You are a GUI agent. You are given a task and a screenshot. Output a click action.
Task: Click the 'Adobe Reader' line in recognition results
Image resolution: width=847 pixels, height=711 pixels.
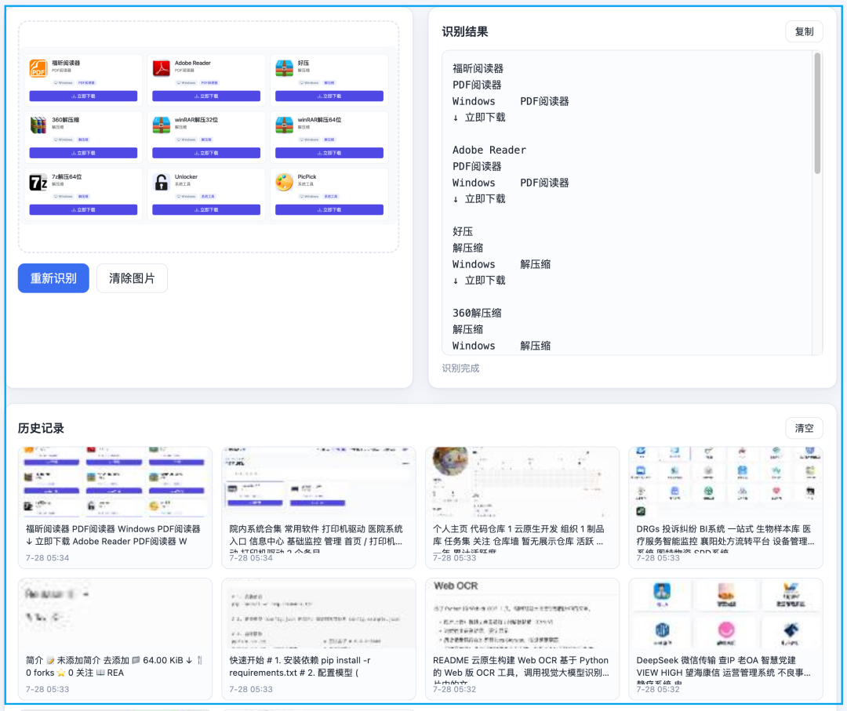pyautogui.click(x=489, y=150)
